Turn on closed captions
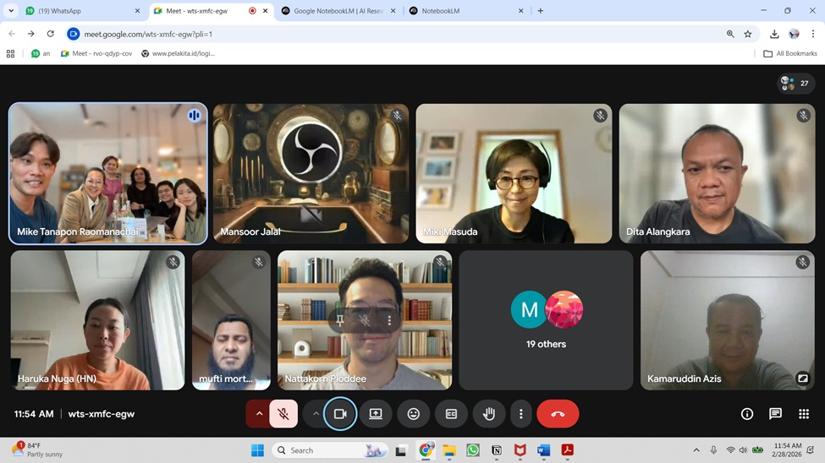825x463 pixels. 451,414
